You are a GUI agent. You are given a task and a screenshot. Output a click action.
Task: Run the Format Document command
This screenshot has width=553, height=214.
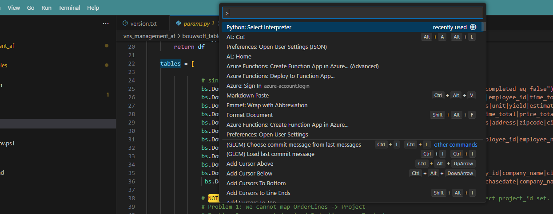click(x=352, y=115)
